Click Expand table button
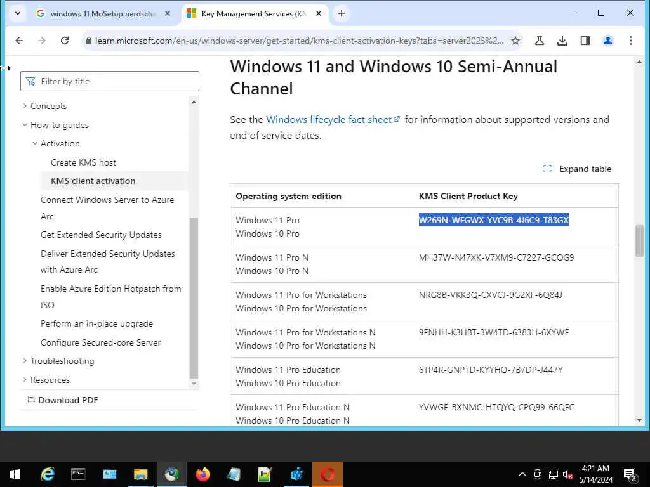Screen dimensions: 650x487 click(577, 169)
